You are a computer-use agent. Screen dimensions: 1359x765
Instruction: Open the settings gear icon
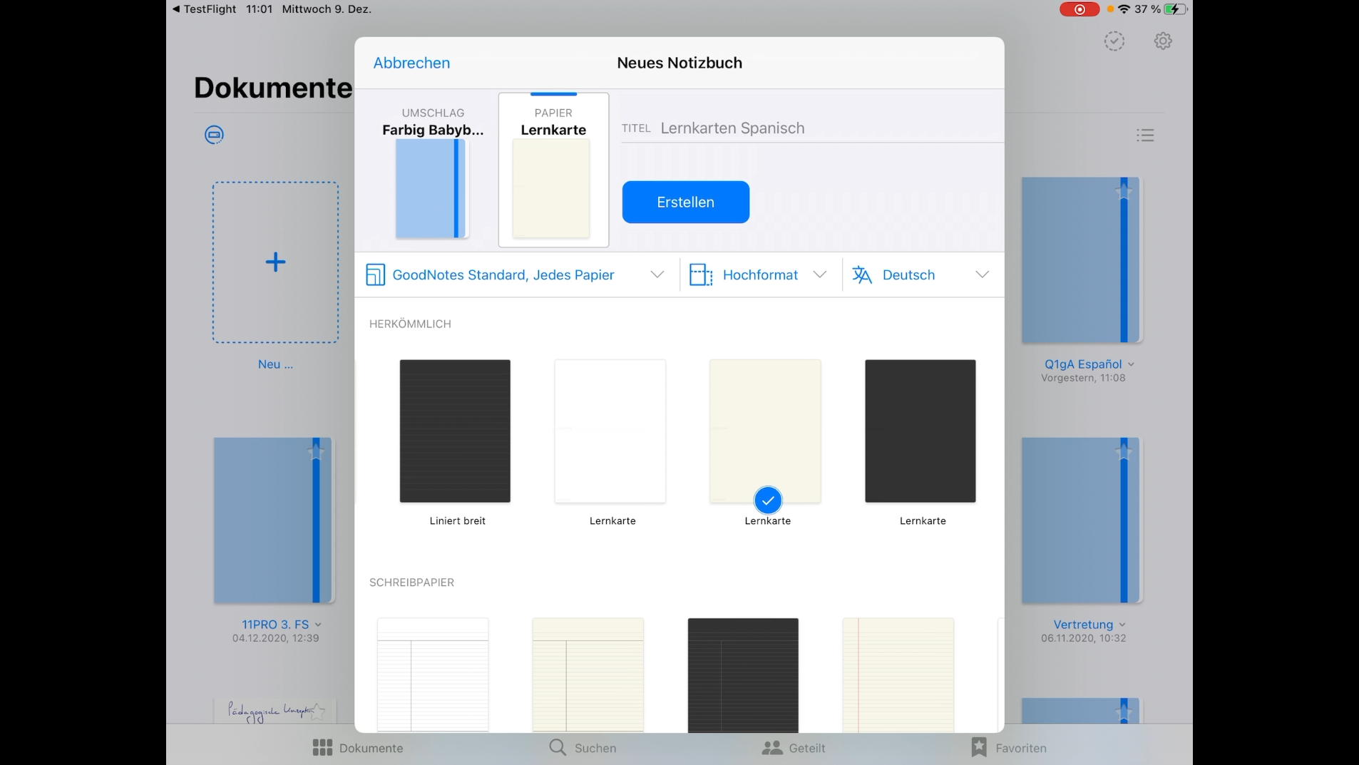point(1163,41)
